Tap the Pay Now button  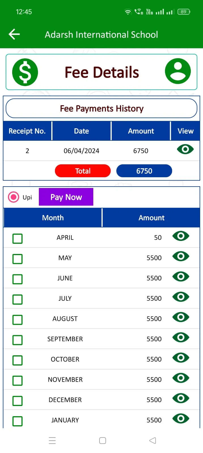click(66, 197)
